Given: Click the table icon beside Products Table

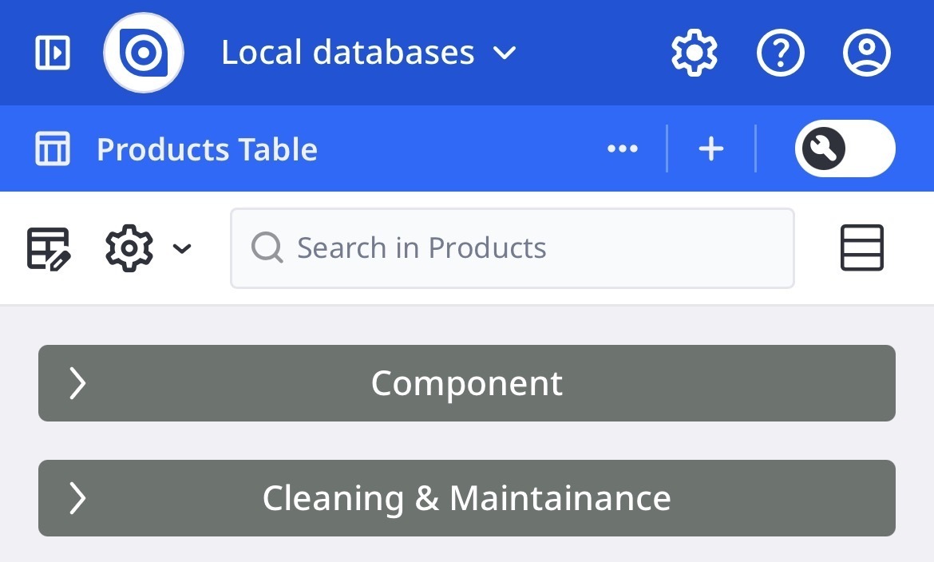Looking at the screenshot, I should tap(53, 149).
